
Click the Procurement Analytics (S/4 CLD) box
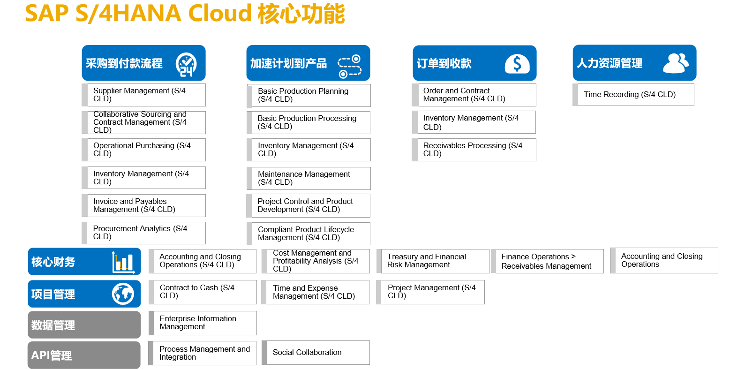point(144,233)
